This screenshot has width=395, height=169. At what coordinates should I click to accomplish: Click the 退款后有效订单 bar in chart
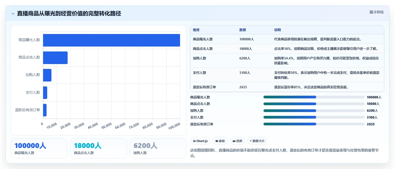(45, 110)
